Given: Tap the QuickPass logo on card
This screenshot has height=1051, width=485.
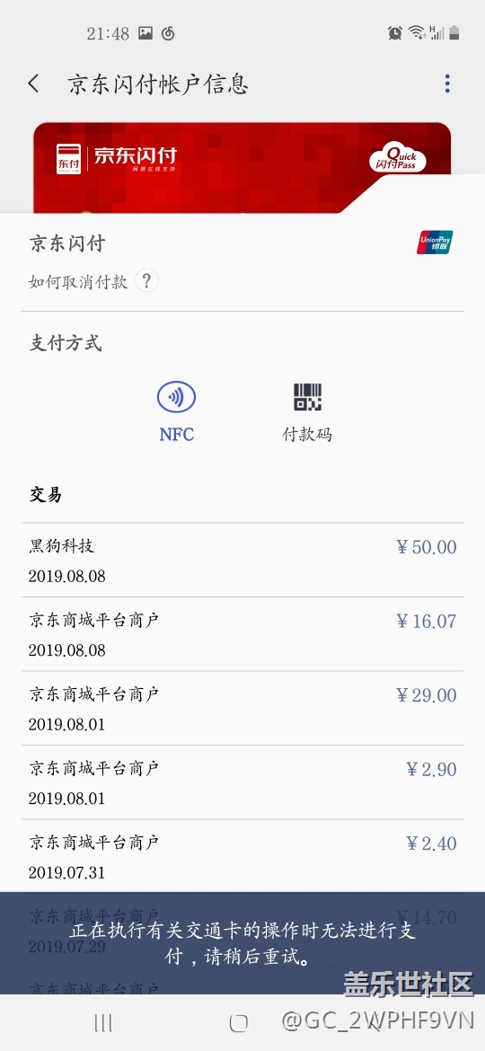Looking at the screenshot, I should pos(397,159).
